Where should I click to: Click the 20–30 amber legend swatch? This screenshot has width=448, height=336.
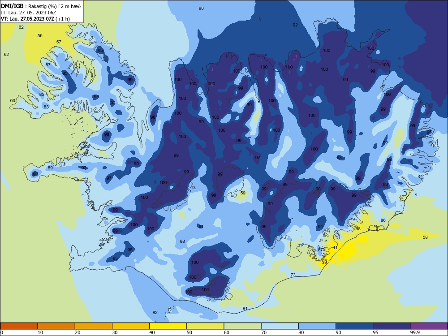coord(94,326)
